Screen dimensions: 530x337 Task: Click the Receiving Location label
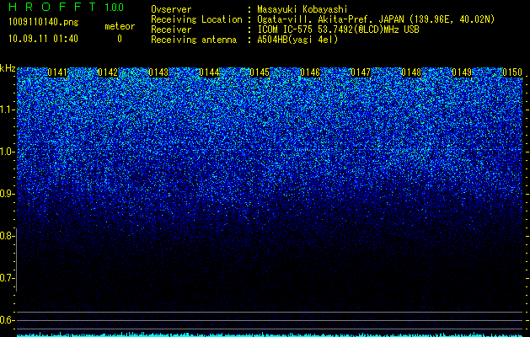196,19
